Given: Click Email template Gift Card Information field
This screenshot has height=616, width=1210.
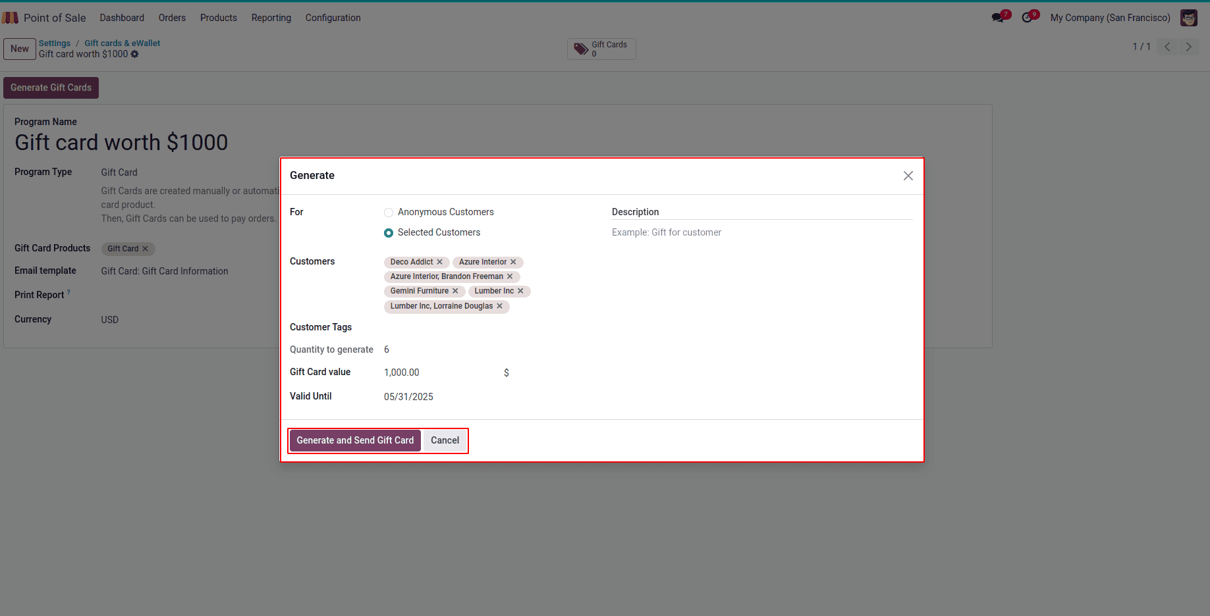Looking at the screenshot, I should [x=165, y=271].
